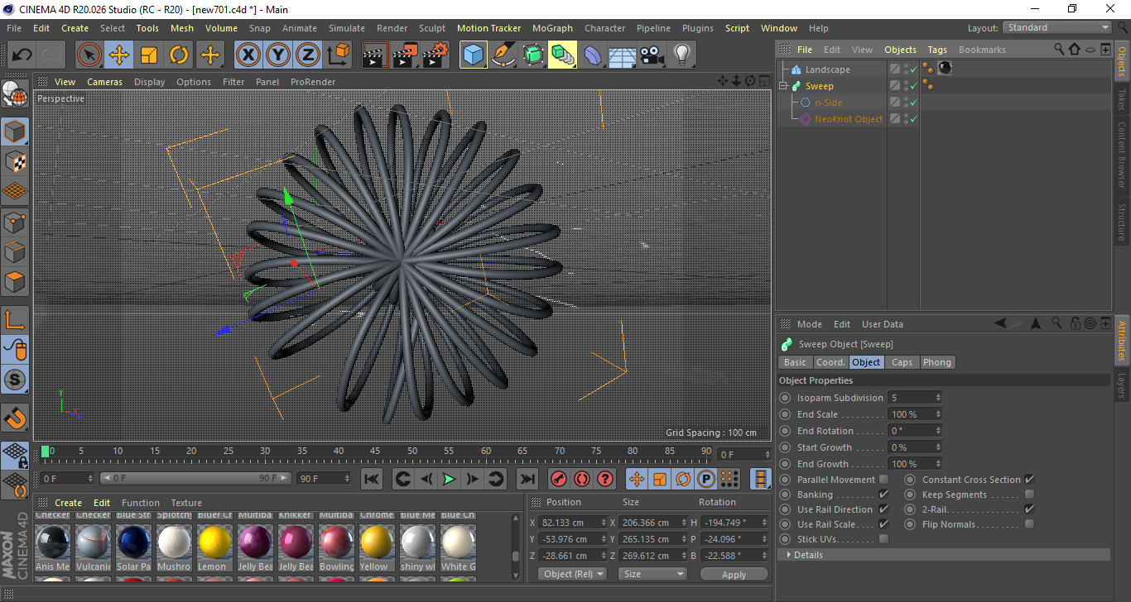Click frame 45 on timeline ruler
Image resolution: width=1131 pixels, height=602 pixels.
pos(375,451)
